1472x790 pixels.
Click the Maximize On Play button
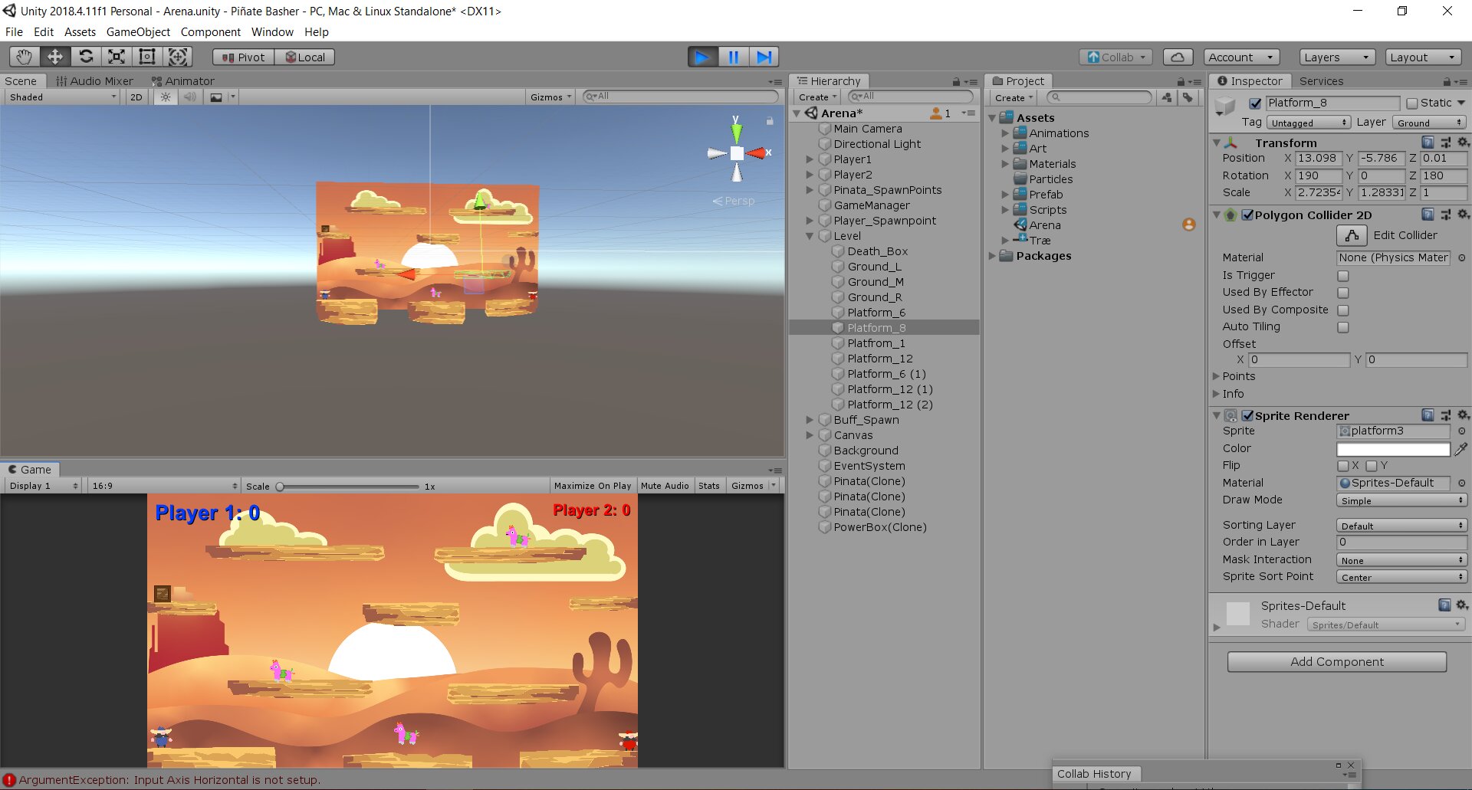point(592,486)
